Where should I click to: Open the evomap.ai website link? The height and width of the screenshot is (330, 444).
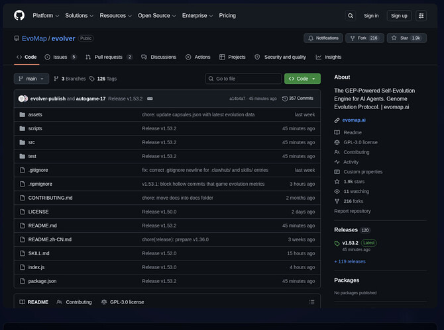coord(354,120)
